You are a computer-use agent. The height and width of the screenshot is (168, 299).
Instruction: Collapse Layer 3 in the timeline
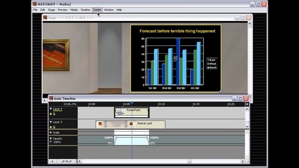51,122
